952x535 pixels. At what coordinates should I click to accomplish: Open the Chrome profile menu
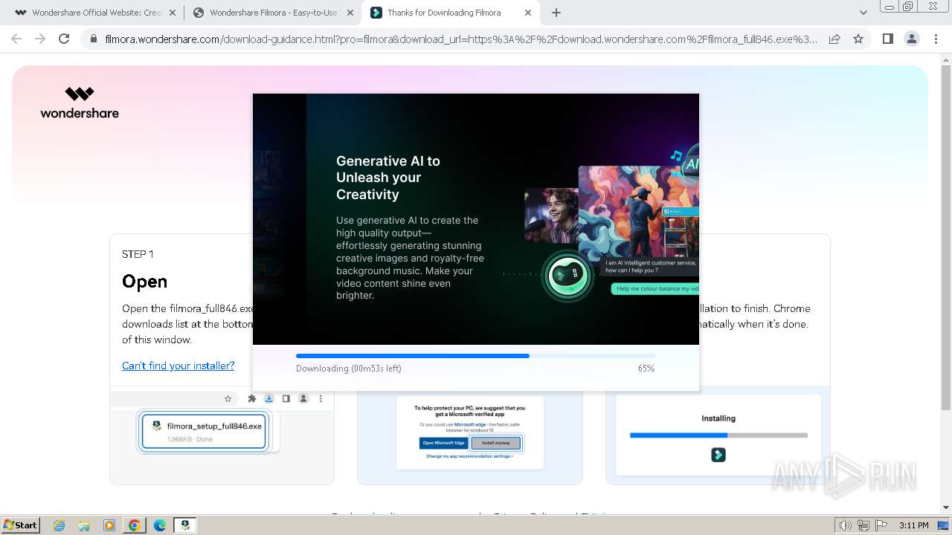pos(912,39)
